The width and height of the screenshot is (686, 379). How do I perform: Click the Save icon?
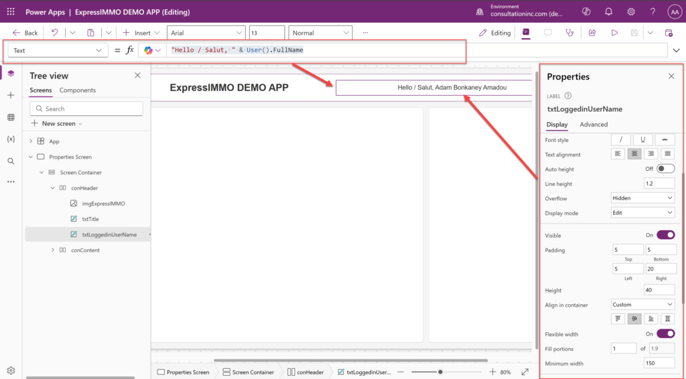pyautogui.click(x=634, y=33)
